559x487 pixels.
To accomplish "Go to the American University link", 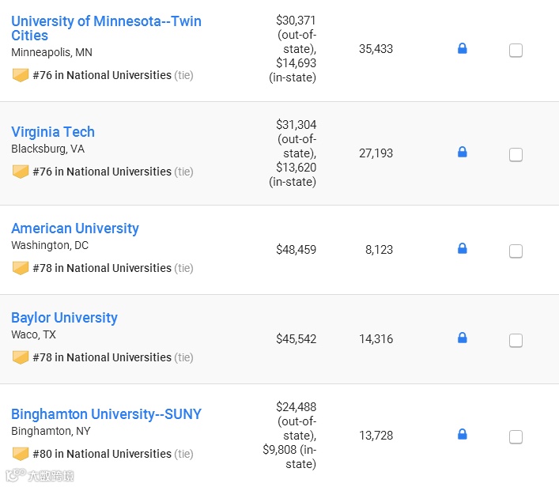I will pyautogui.click(x=75, y=228).
